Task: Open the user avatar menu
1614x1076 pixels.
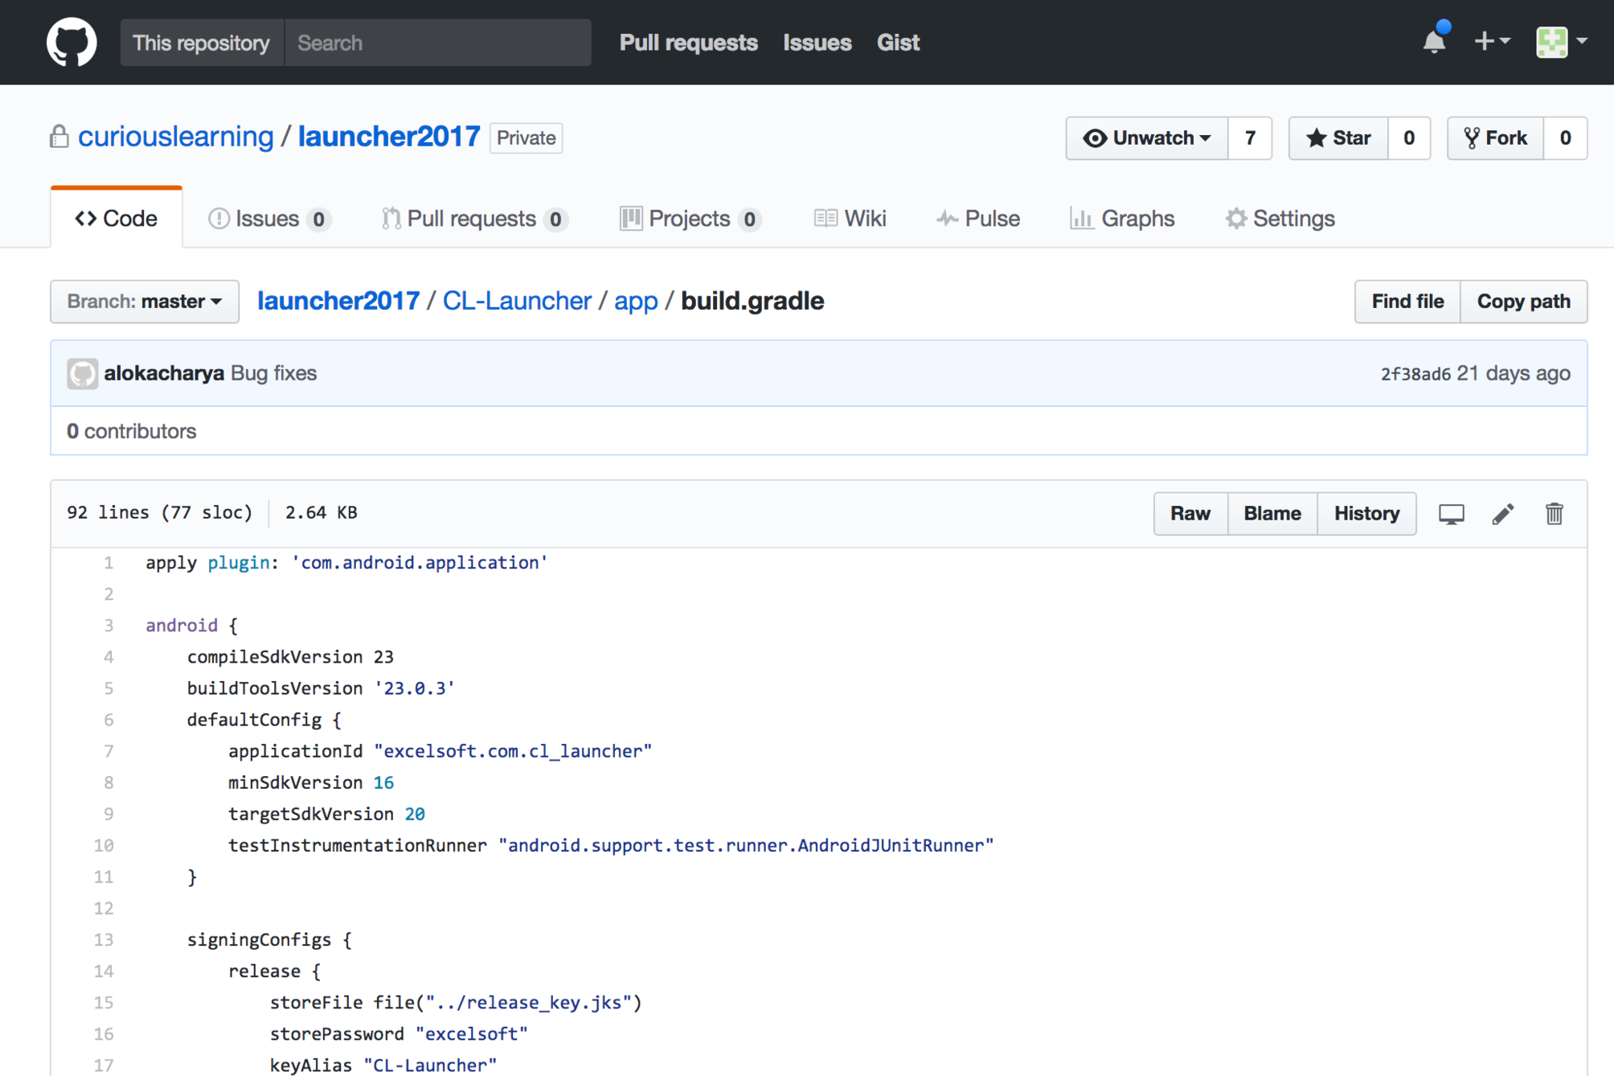Action: [x=1561, y=41]
